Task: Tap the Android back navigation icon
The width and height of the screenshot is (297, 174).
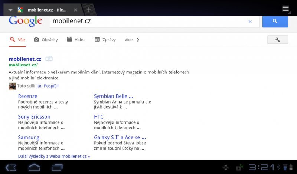Action: (11, 167)
